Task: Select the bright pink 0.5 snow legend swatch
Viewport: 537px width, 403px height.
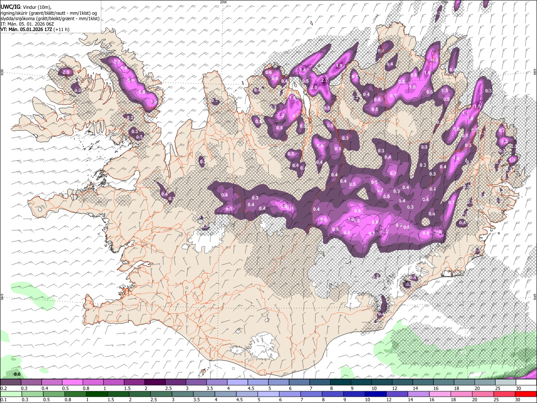Action: pyautogui.click(x=72, y=382)
